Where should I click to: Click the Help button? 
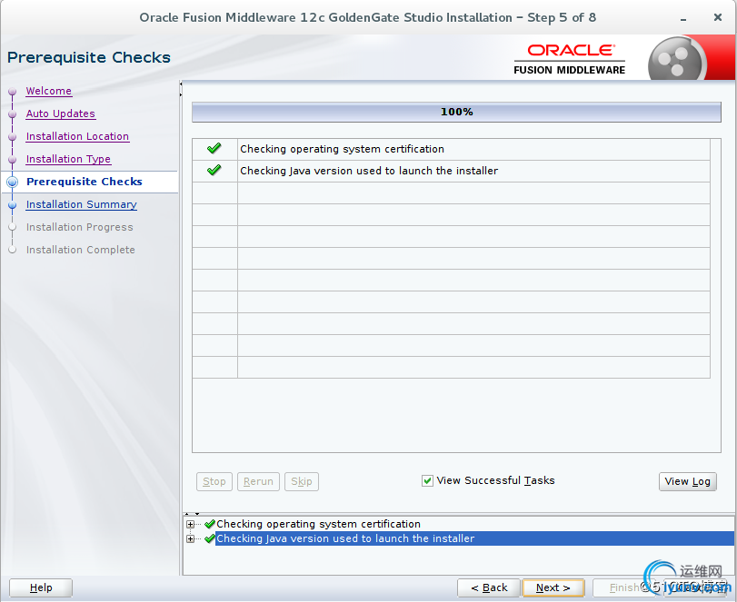[x=41, y=587]
